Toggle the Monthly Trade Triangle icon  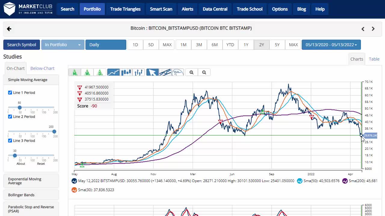click(x=75, y=72)
